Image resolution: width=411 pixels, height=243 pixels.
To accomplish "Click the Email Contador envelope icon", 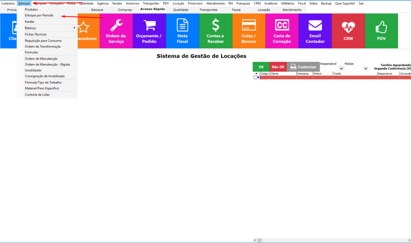I will [x=315, y=26].
